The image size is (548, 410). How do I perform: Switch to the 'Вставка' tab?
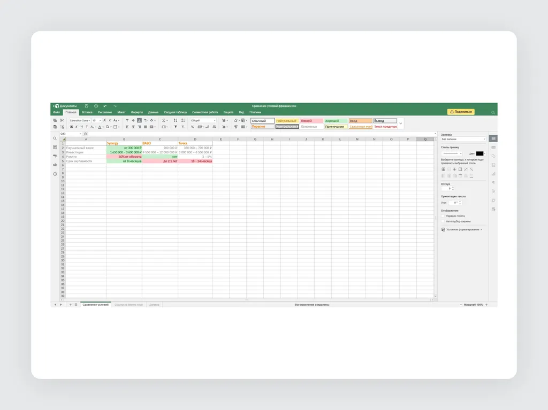point(87,112)
